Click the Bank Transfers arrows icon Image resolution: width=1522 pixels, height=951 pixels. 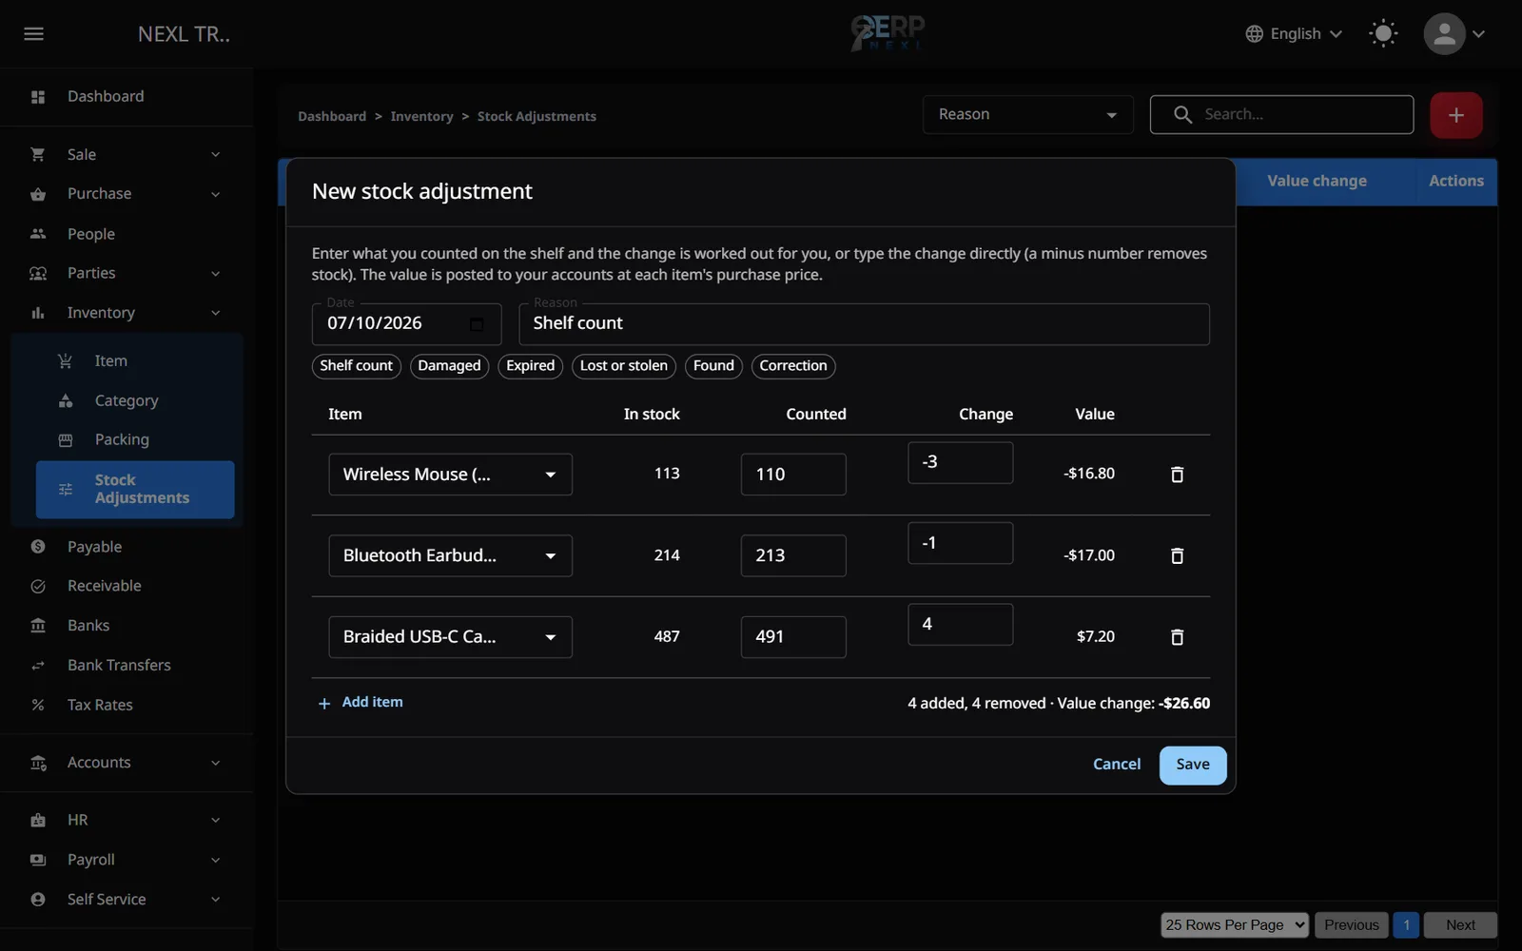click(38, 666)
